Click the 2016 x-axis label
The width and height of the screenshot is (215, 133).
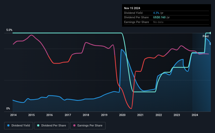(x=49, y=115)
